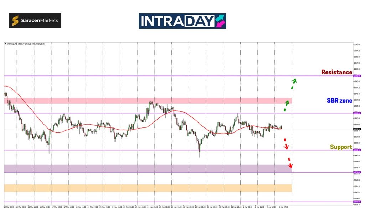Click the SBR zone text label
The width and height of the screenshot is (365, 209).
[339, 101]
